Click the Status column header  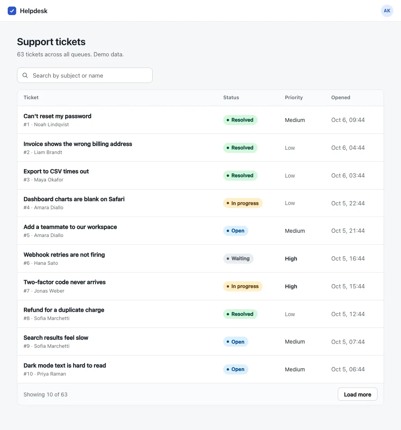[x=231, y=98]
